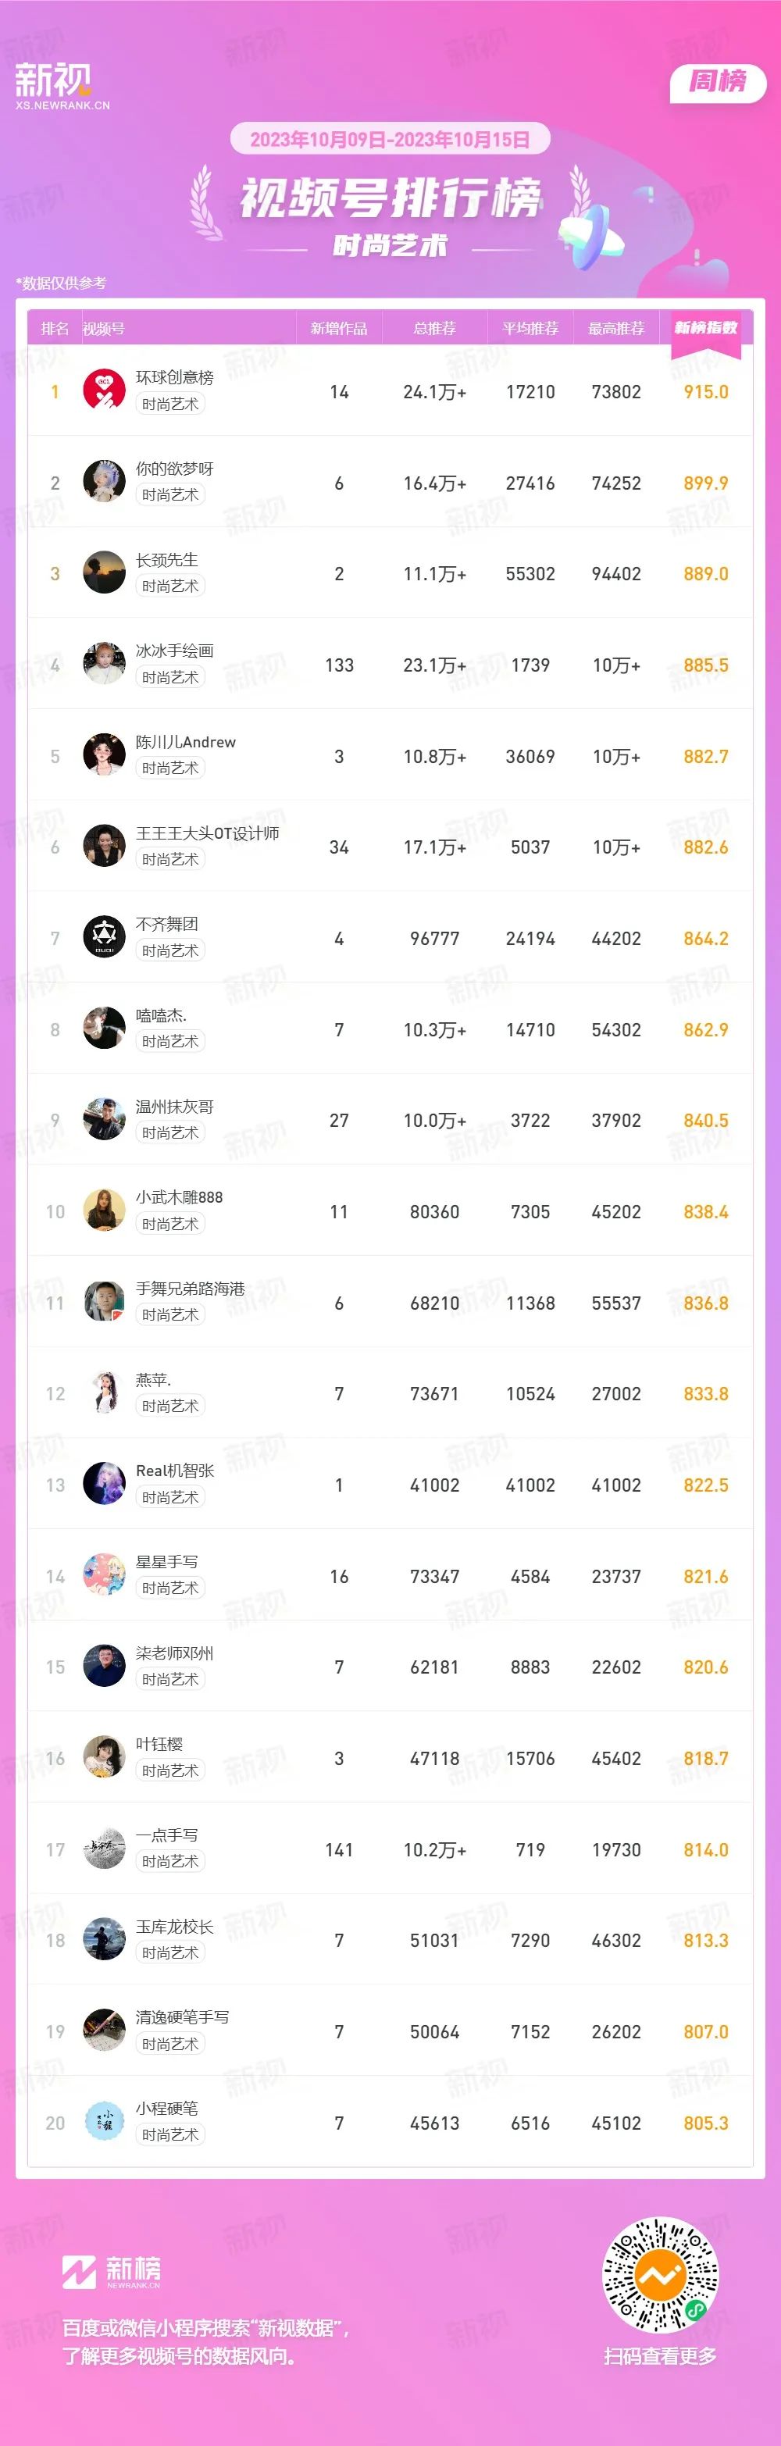The width and height of the screenshot is (781, 2446).
Task: Select the 陈川儿Andrew account name
Action: pos(185,743)
